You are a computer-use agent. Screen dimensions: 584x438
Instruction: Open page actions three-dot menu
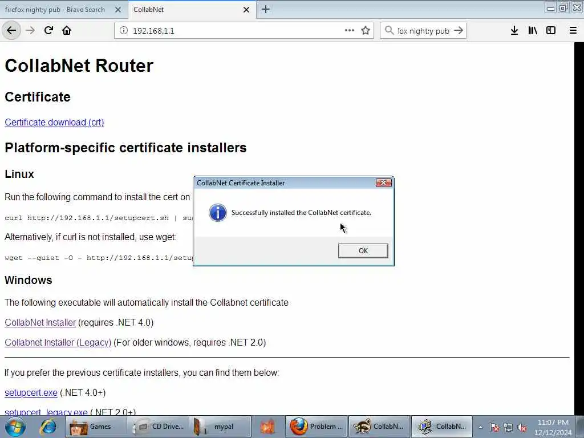[x=350, y=31]
